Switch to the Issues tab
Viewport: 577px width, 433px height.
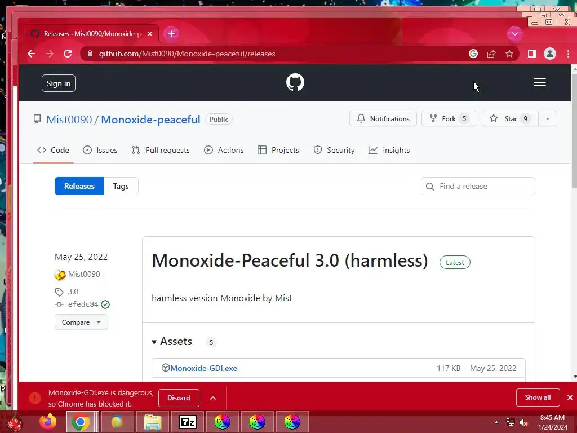(x=100, y=150)
